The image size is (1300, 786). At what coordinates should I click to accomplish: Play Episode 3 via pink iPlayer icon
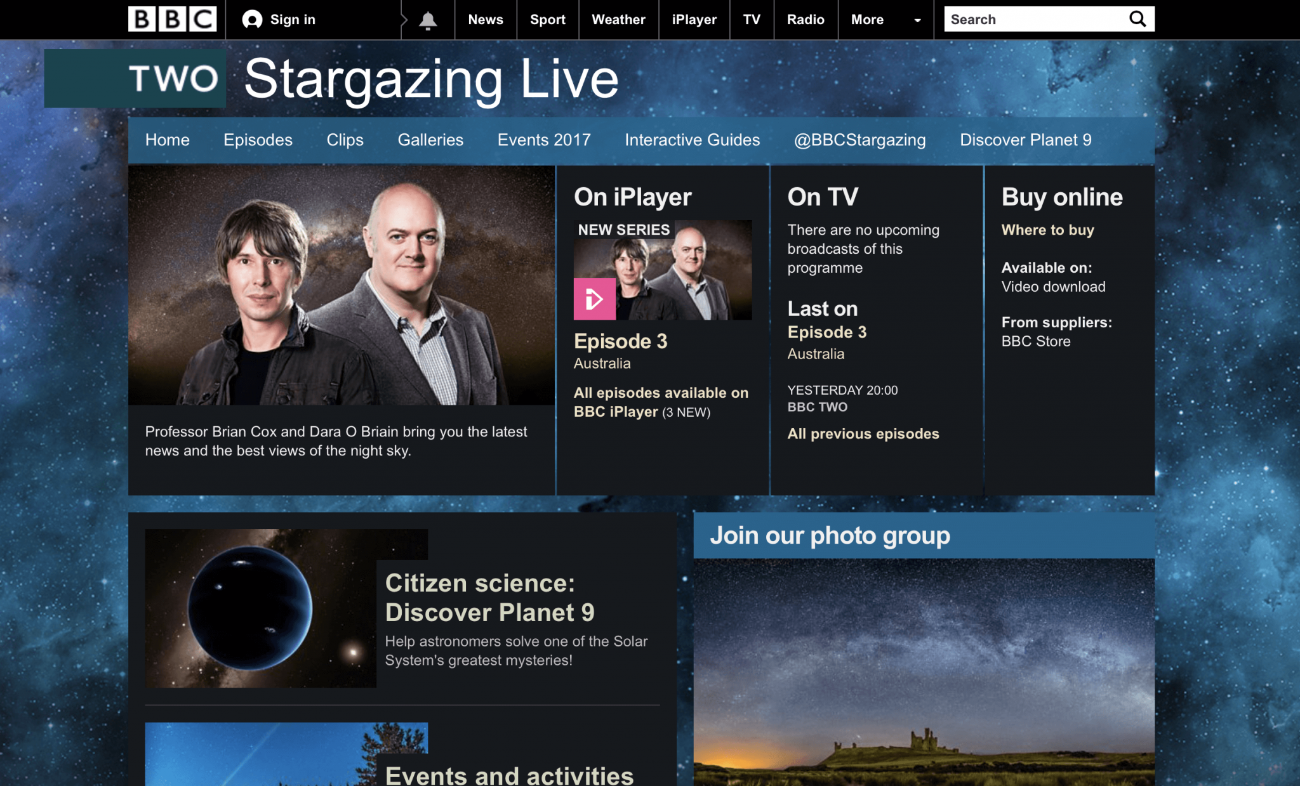(594, 298)
